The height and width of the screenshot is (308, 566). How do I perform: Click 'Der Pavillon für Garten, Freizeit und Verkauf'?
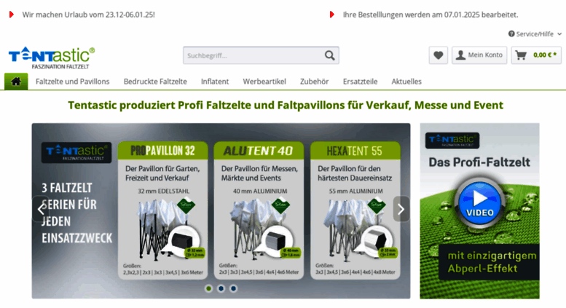[162, 173]
